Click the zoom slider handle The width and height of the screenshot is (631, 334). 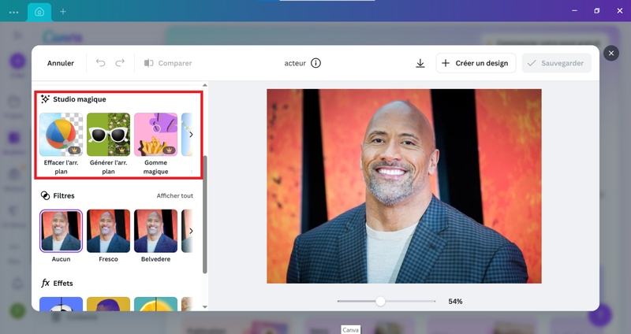tap(380, 301)
